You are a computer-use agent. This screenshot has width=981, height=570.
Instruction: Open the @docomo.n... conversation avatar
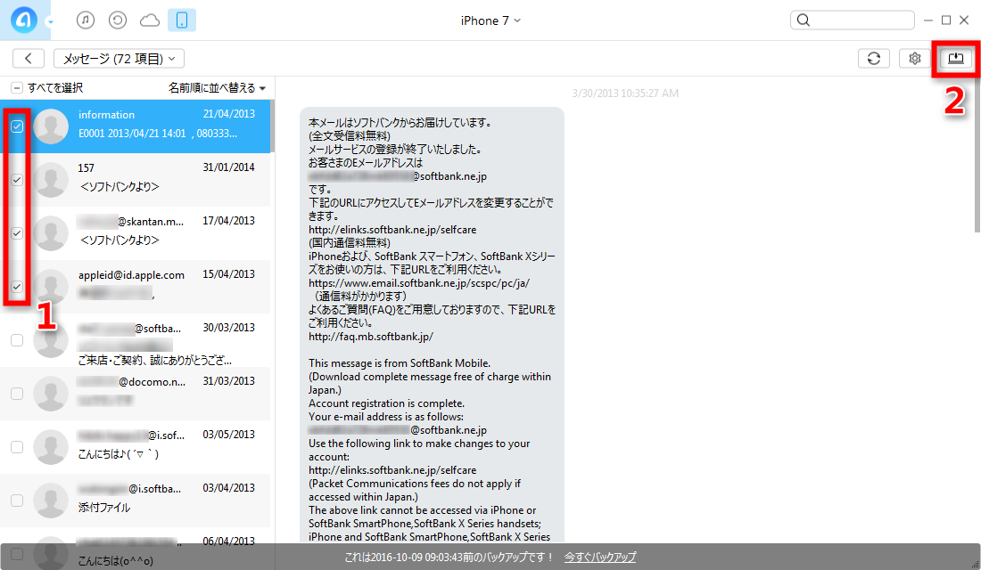point(51,394)
